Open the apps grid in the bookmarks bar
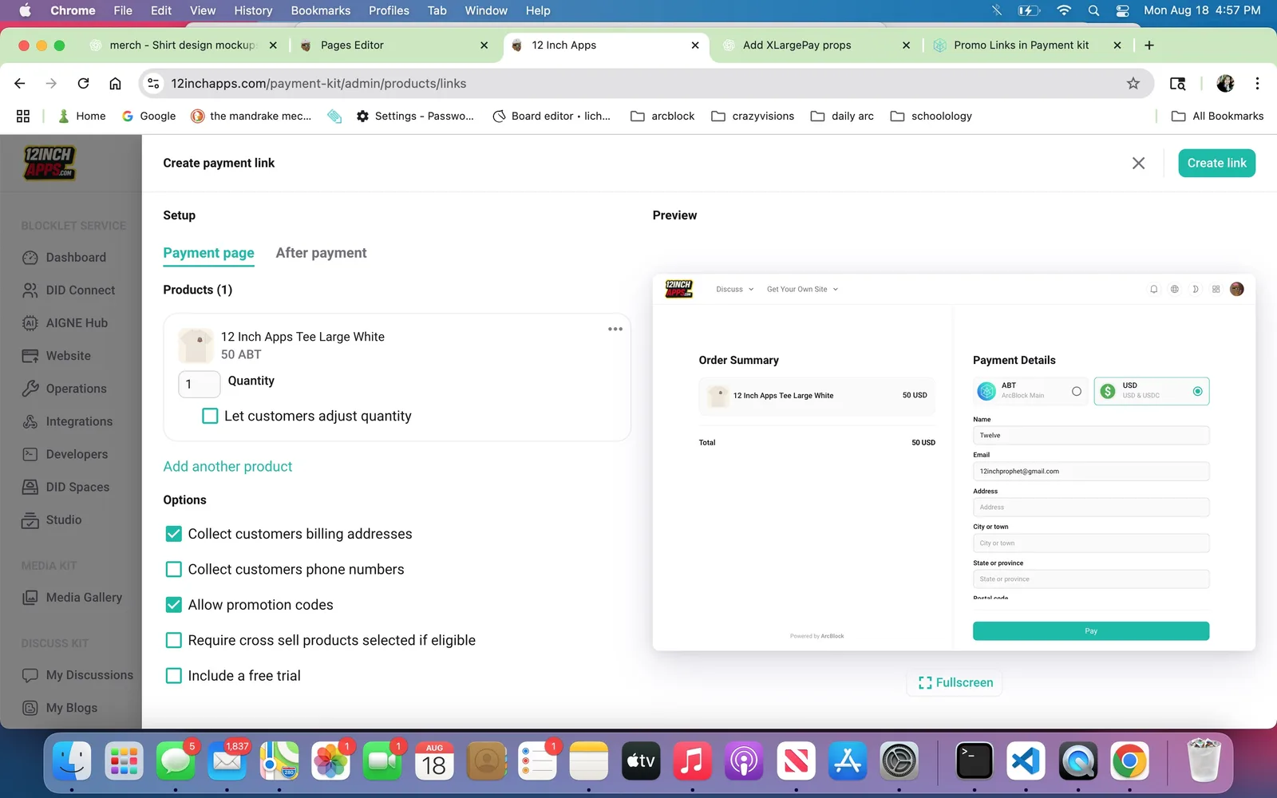1277x798 pixels. point(23,116)
